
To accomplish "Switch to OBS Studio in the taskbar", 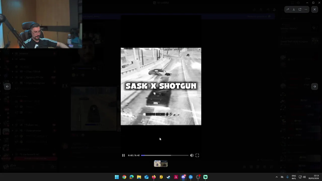I will 198,177.
